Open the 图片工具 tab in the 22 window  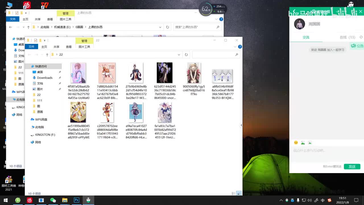[x=84, y=47]
